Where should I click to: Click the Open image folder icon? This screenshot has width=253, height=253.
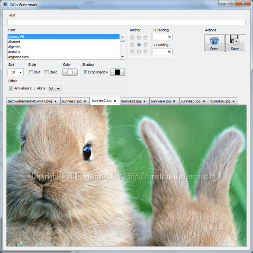tap(214, 41)
